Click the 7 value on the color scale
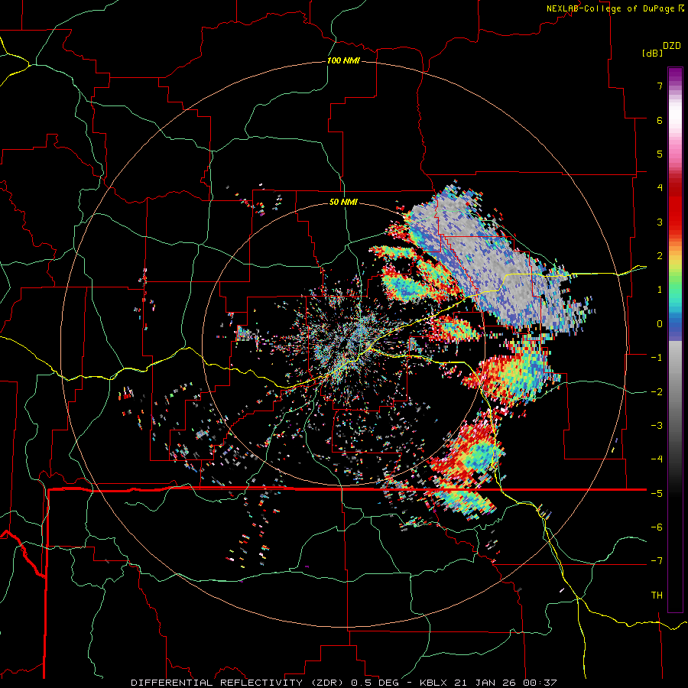The height and width of the screenshot is (688, 688). [x=660, y=86]
